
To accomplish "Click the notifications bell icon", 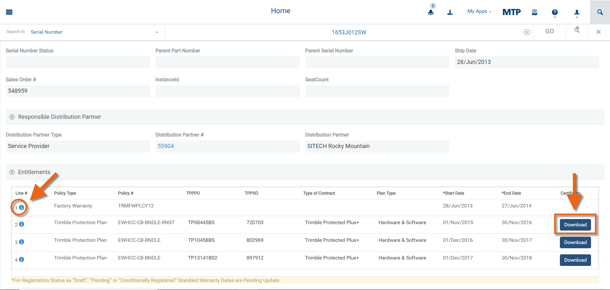I will coord(431,12).
